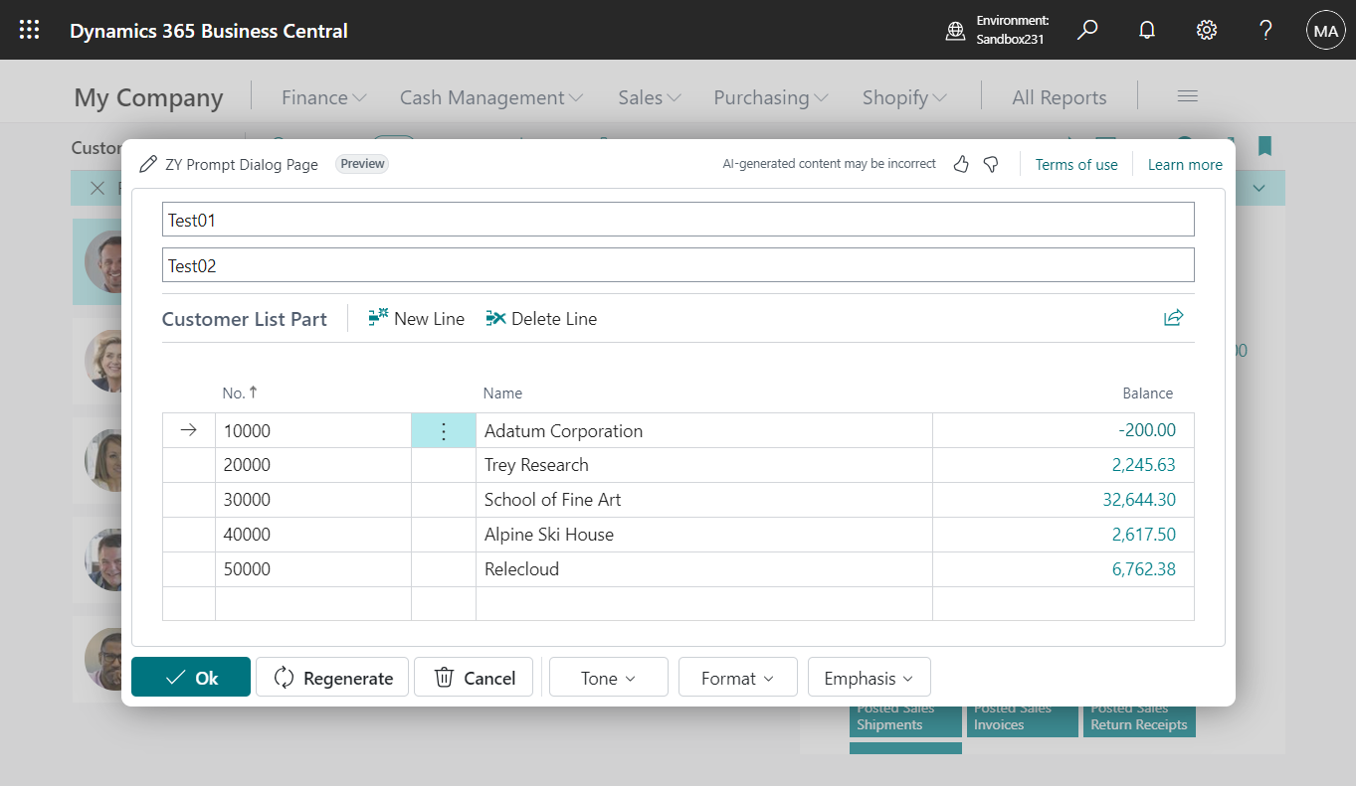Image resolution: width=1356 pixels, height=786 pixels.
Task: Give thumbs down to the AI-generated content
Action: [x=989, y=163]
